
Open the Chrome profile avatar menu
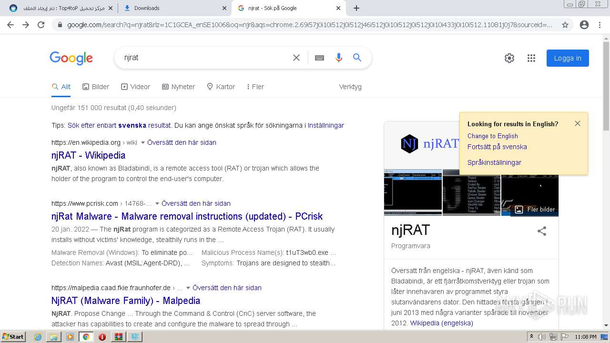point(584,25)
